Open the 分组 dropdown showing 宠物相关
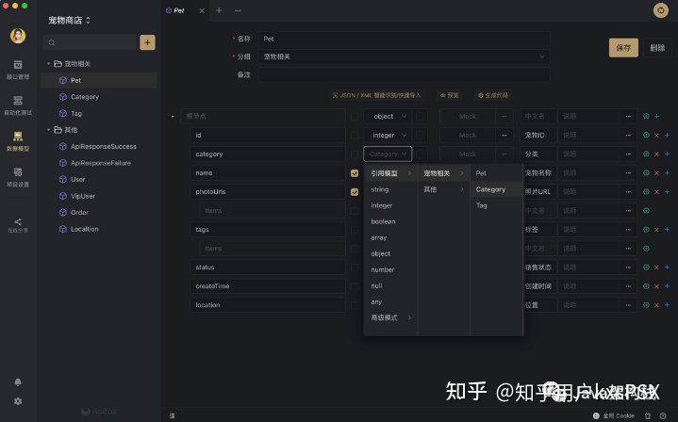The image size is (678, 422). (404, 57)
